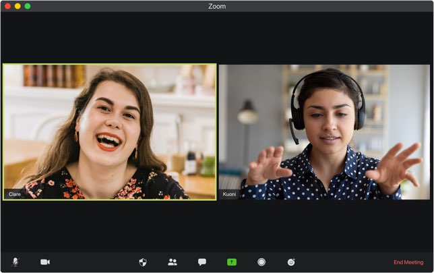434x273 pixels.
Task: Click the Zoom window title
Action: (x=217, y=6)
